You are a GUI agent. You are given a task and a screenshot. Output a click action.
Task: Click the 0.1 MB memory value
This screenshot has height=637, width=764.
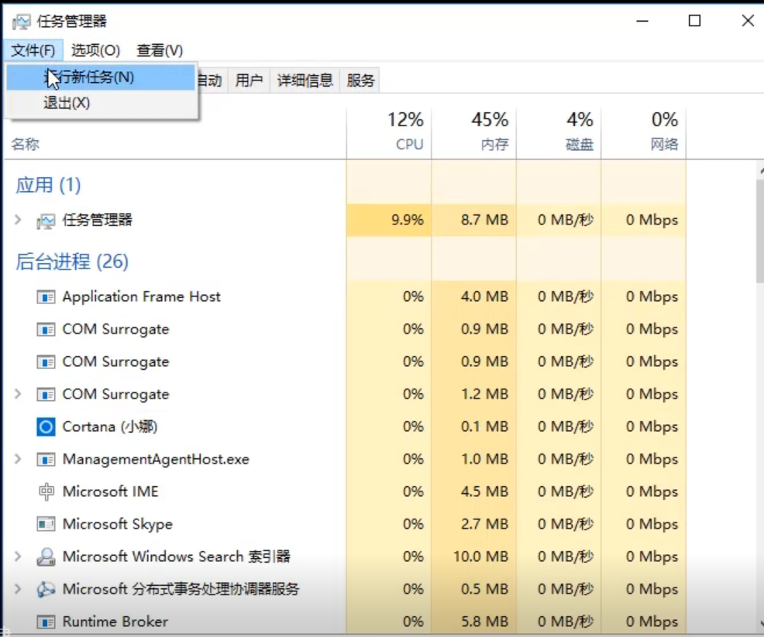tap(484, 426)
